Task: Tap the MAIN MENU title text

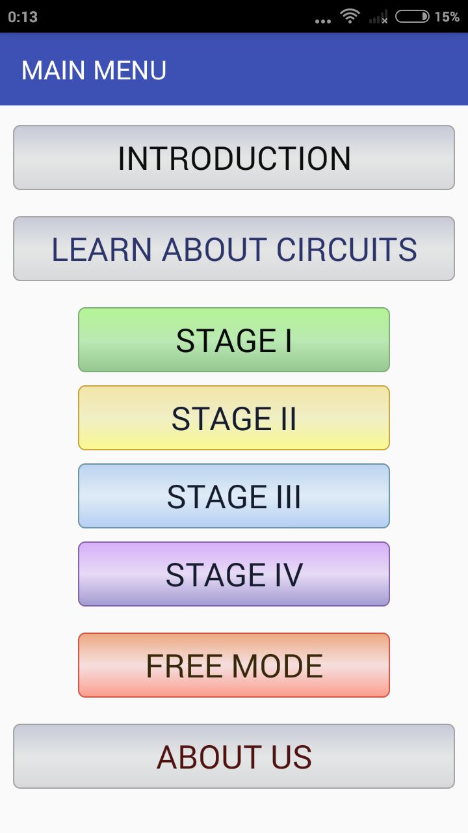Action: tap(94, 70)
